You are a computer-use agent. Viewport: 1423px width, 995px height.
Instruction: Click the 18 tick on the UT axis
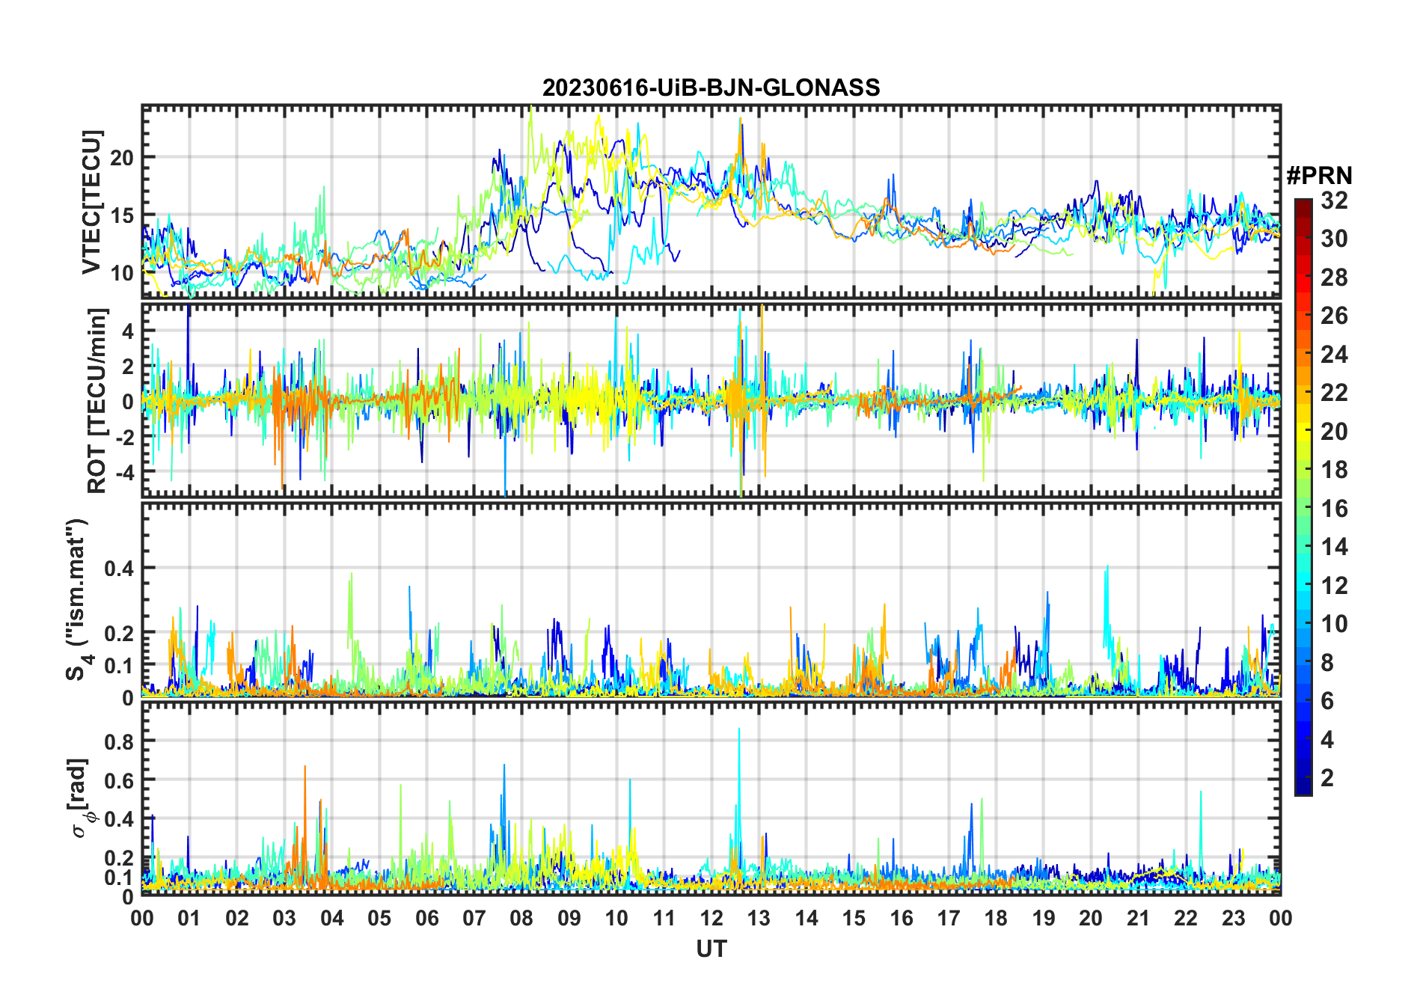[996, 919]
